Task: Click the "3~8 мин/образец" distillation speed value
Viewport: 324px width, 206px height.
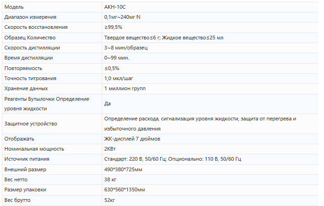Action: 126,48
